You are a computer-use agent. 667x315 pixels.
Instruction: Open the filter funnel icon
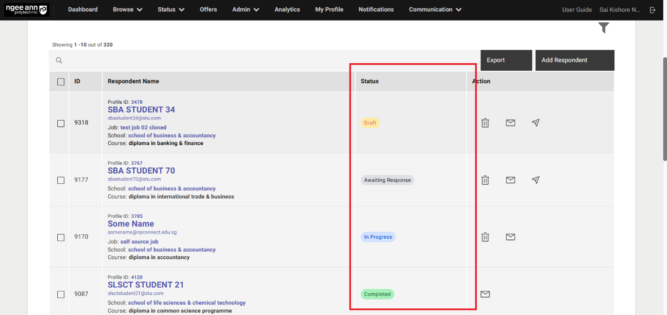tap(604, 28)
